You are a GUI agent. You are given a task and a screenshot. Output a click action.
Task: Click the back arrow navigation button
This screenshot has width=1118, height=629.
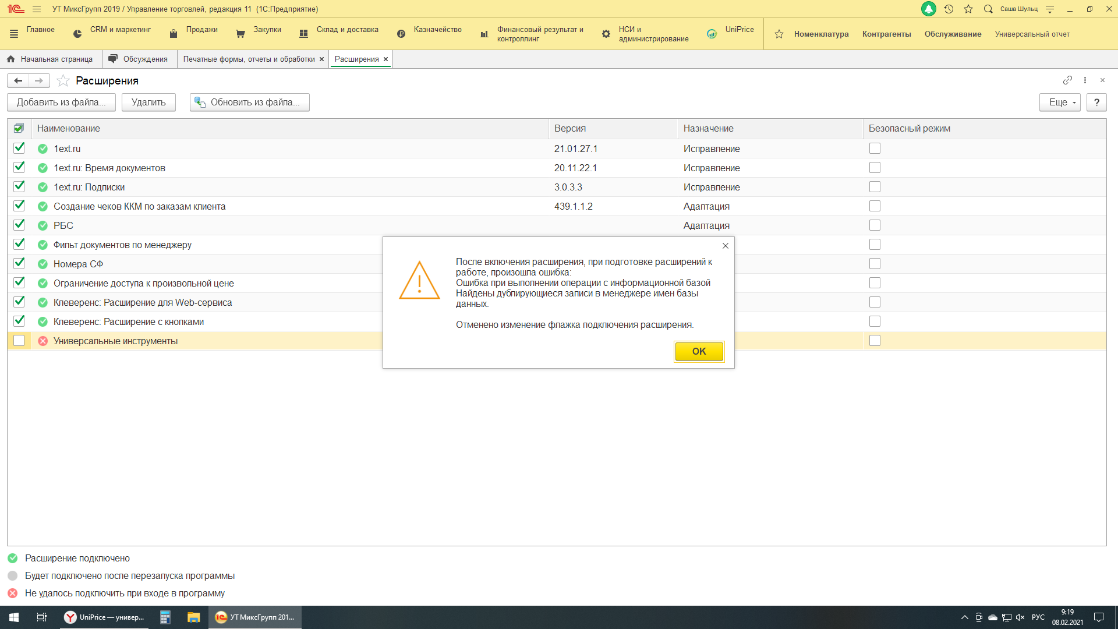[x=18, y=80]
